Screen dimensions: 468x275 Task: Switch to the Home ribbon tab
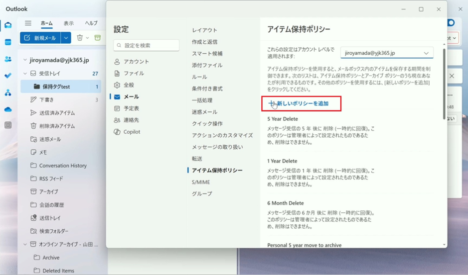coord(46,23)
